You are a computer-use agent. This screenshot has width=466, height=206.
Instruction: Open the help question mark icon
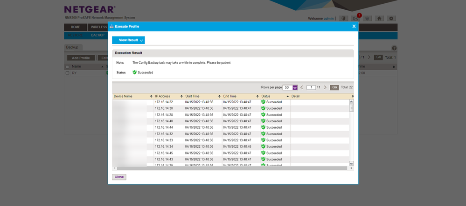394,48
